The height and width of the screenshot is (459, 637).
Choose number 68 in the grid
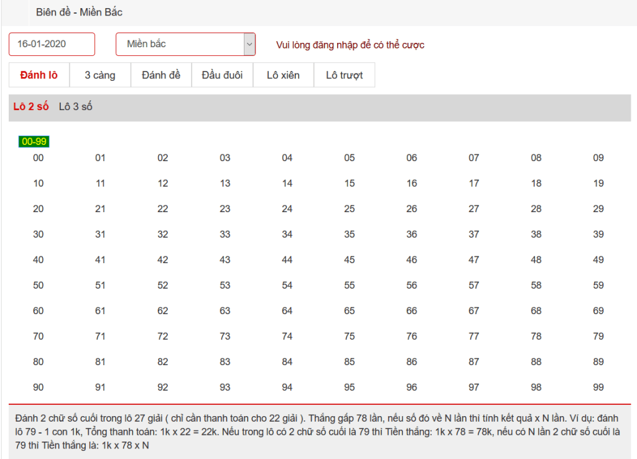pos(536,311)
